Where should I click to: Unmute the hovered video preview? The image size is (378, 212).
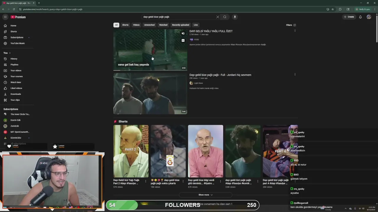coord(183,33)
